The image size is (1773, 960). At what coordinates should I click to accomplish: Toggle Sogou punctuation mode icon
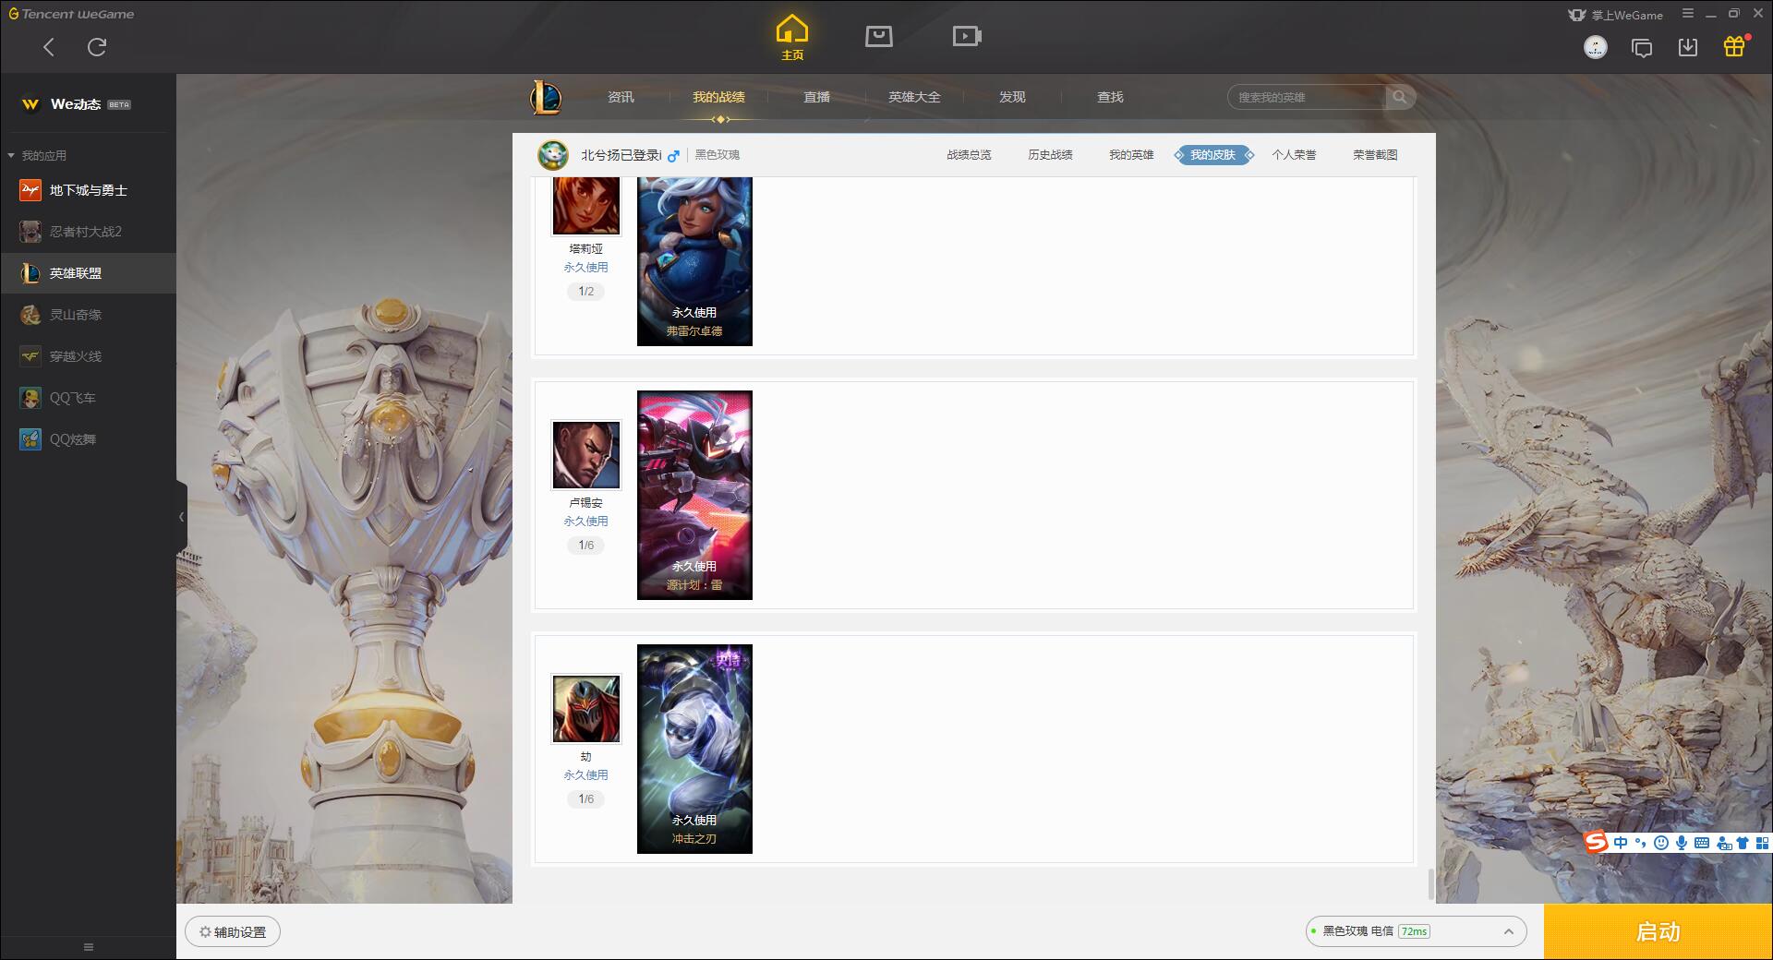pyautogui.click(x=1641, y=843)
